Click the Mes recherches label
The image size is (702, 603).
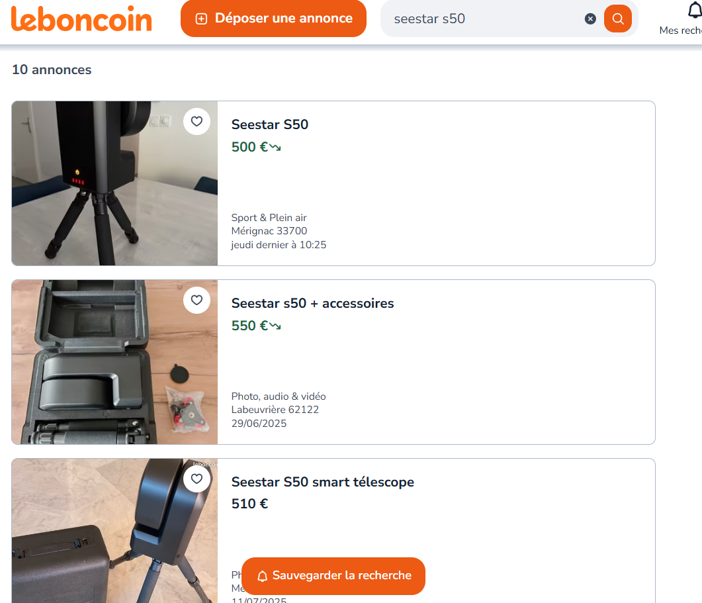coord(681,30)
